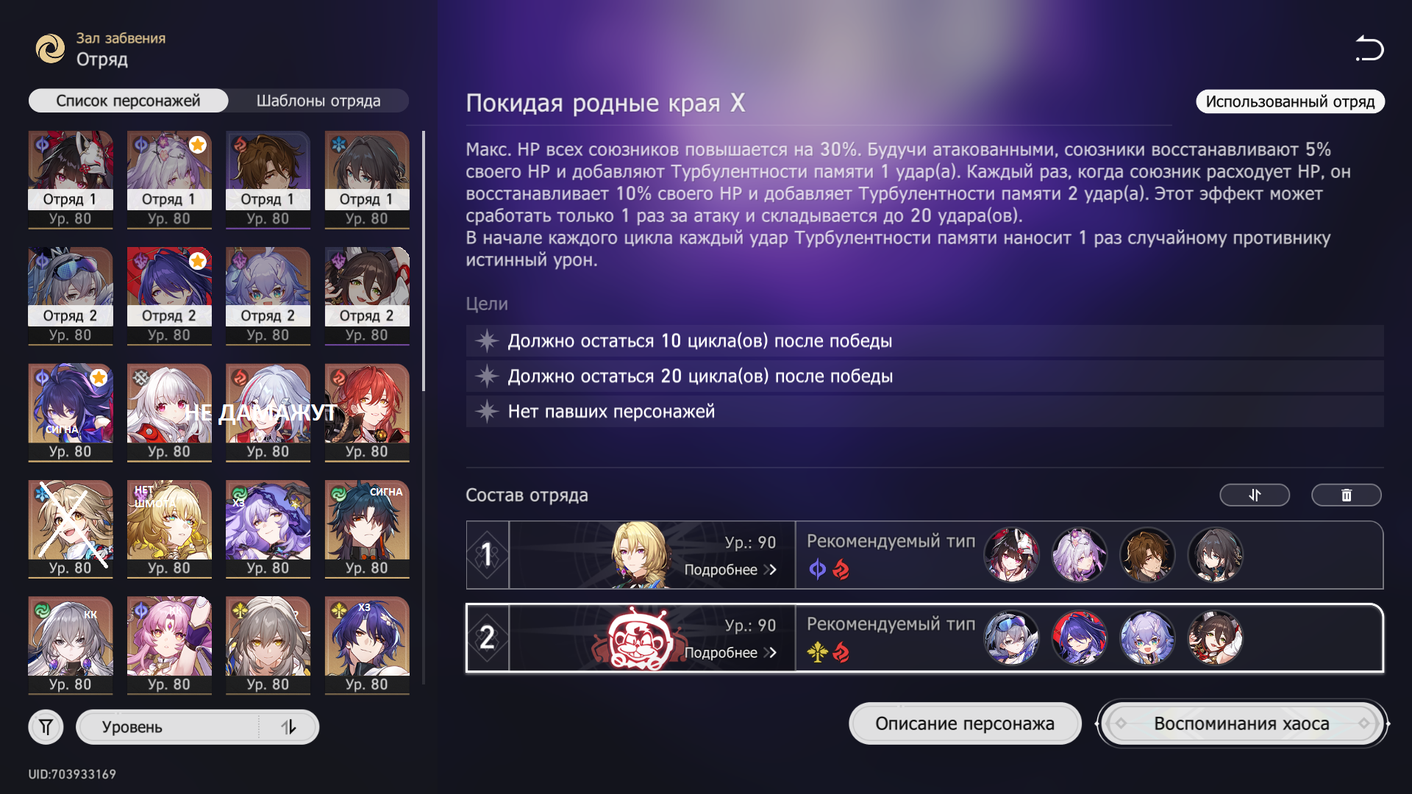This screenshot has width=1412, height=794.
Task: Select the team 1 slot row
Action: (x=924, y=555)
